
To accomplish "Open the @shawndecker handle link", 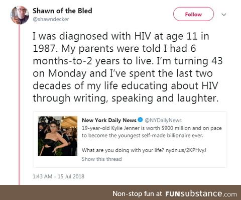I will pyautogui.click(x=51, y=19).
